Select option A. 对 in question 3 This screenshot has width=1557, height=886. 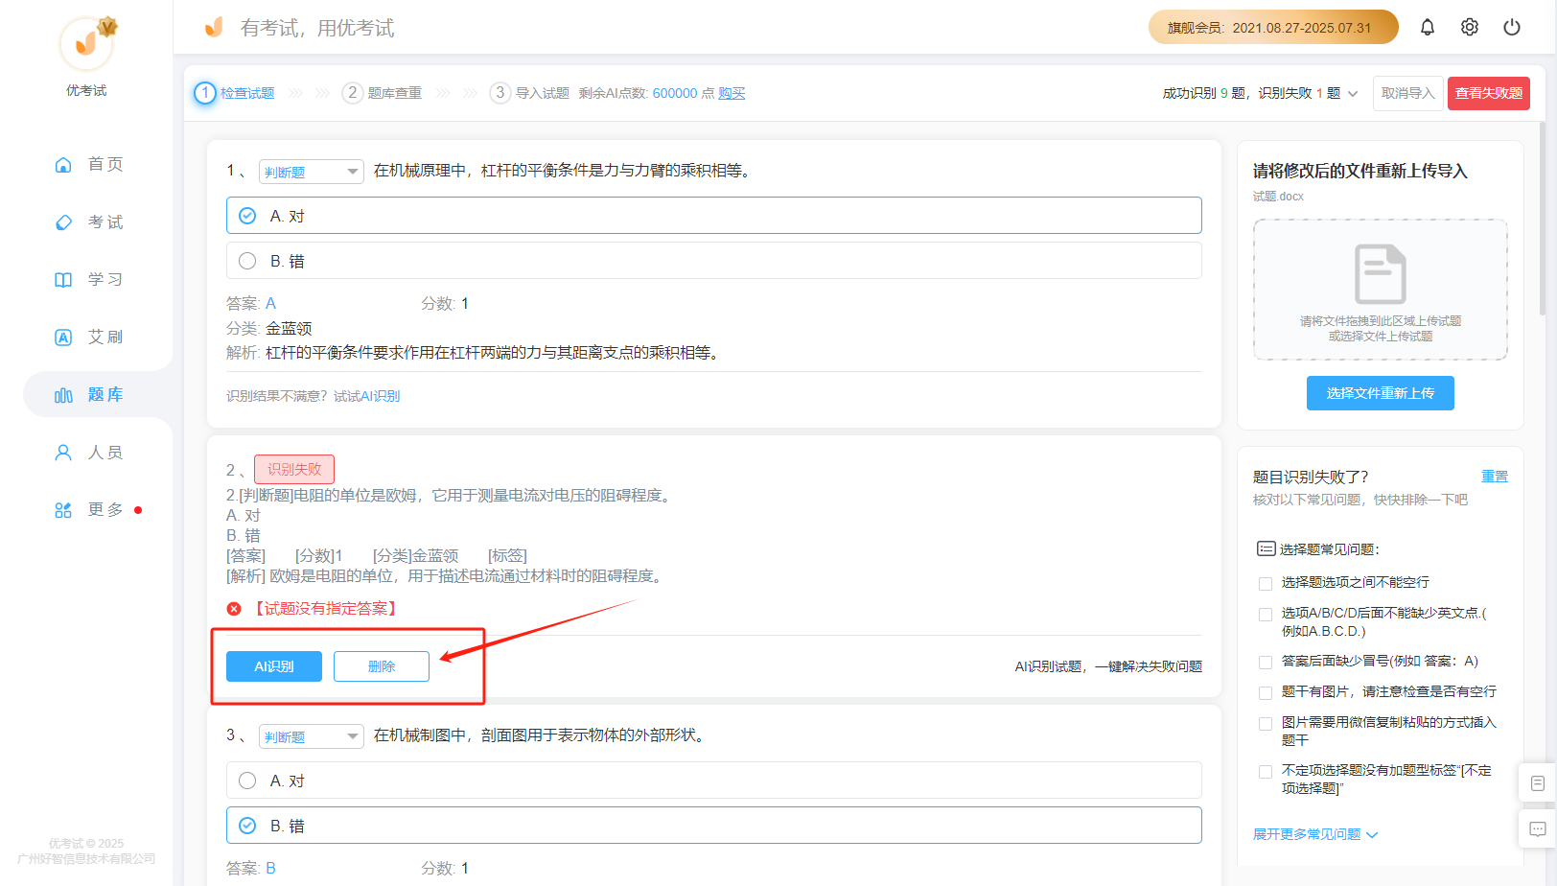click(714, 781)
